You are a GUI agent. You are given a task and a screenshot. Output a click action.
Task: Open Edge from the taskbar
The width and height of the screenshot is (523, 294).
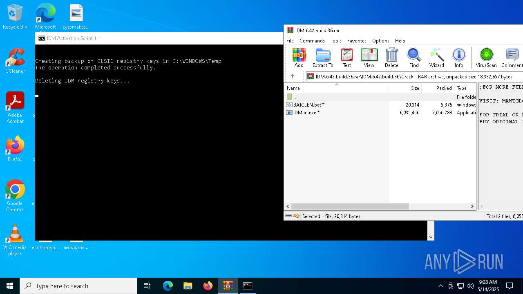pyautogui.click(x=168, y=286)
